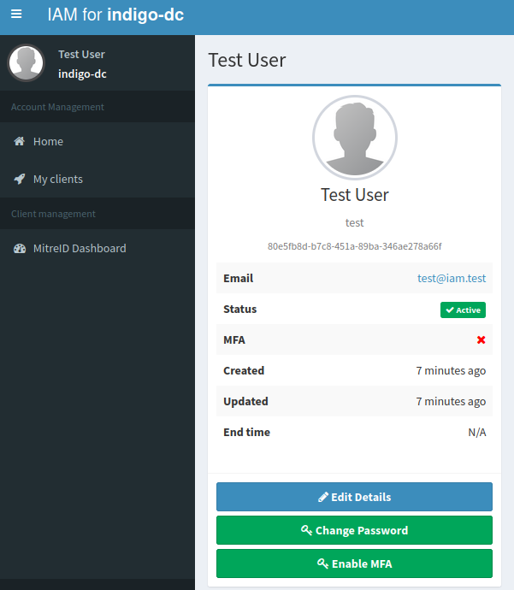514x590 pixels.
Task: Open MitreID Dashboard from sidebar
Action: coord(80,249)
